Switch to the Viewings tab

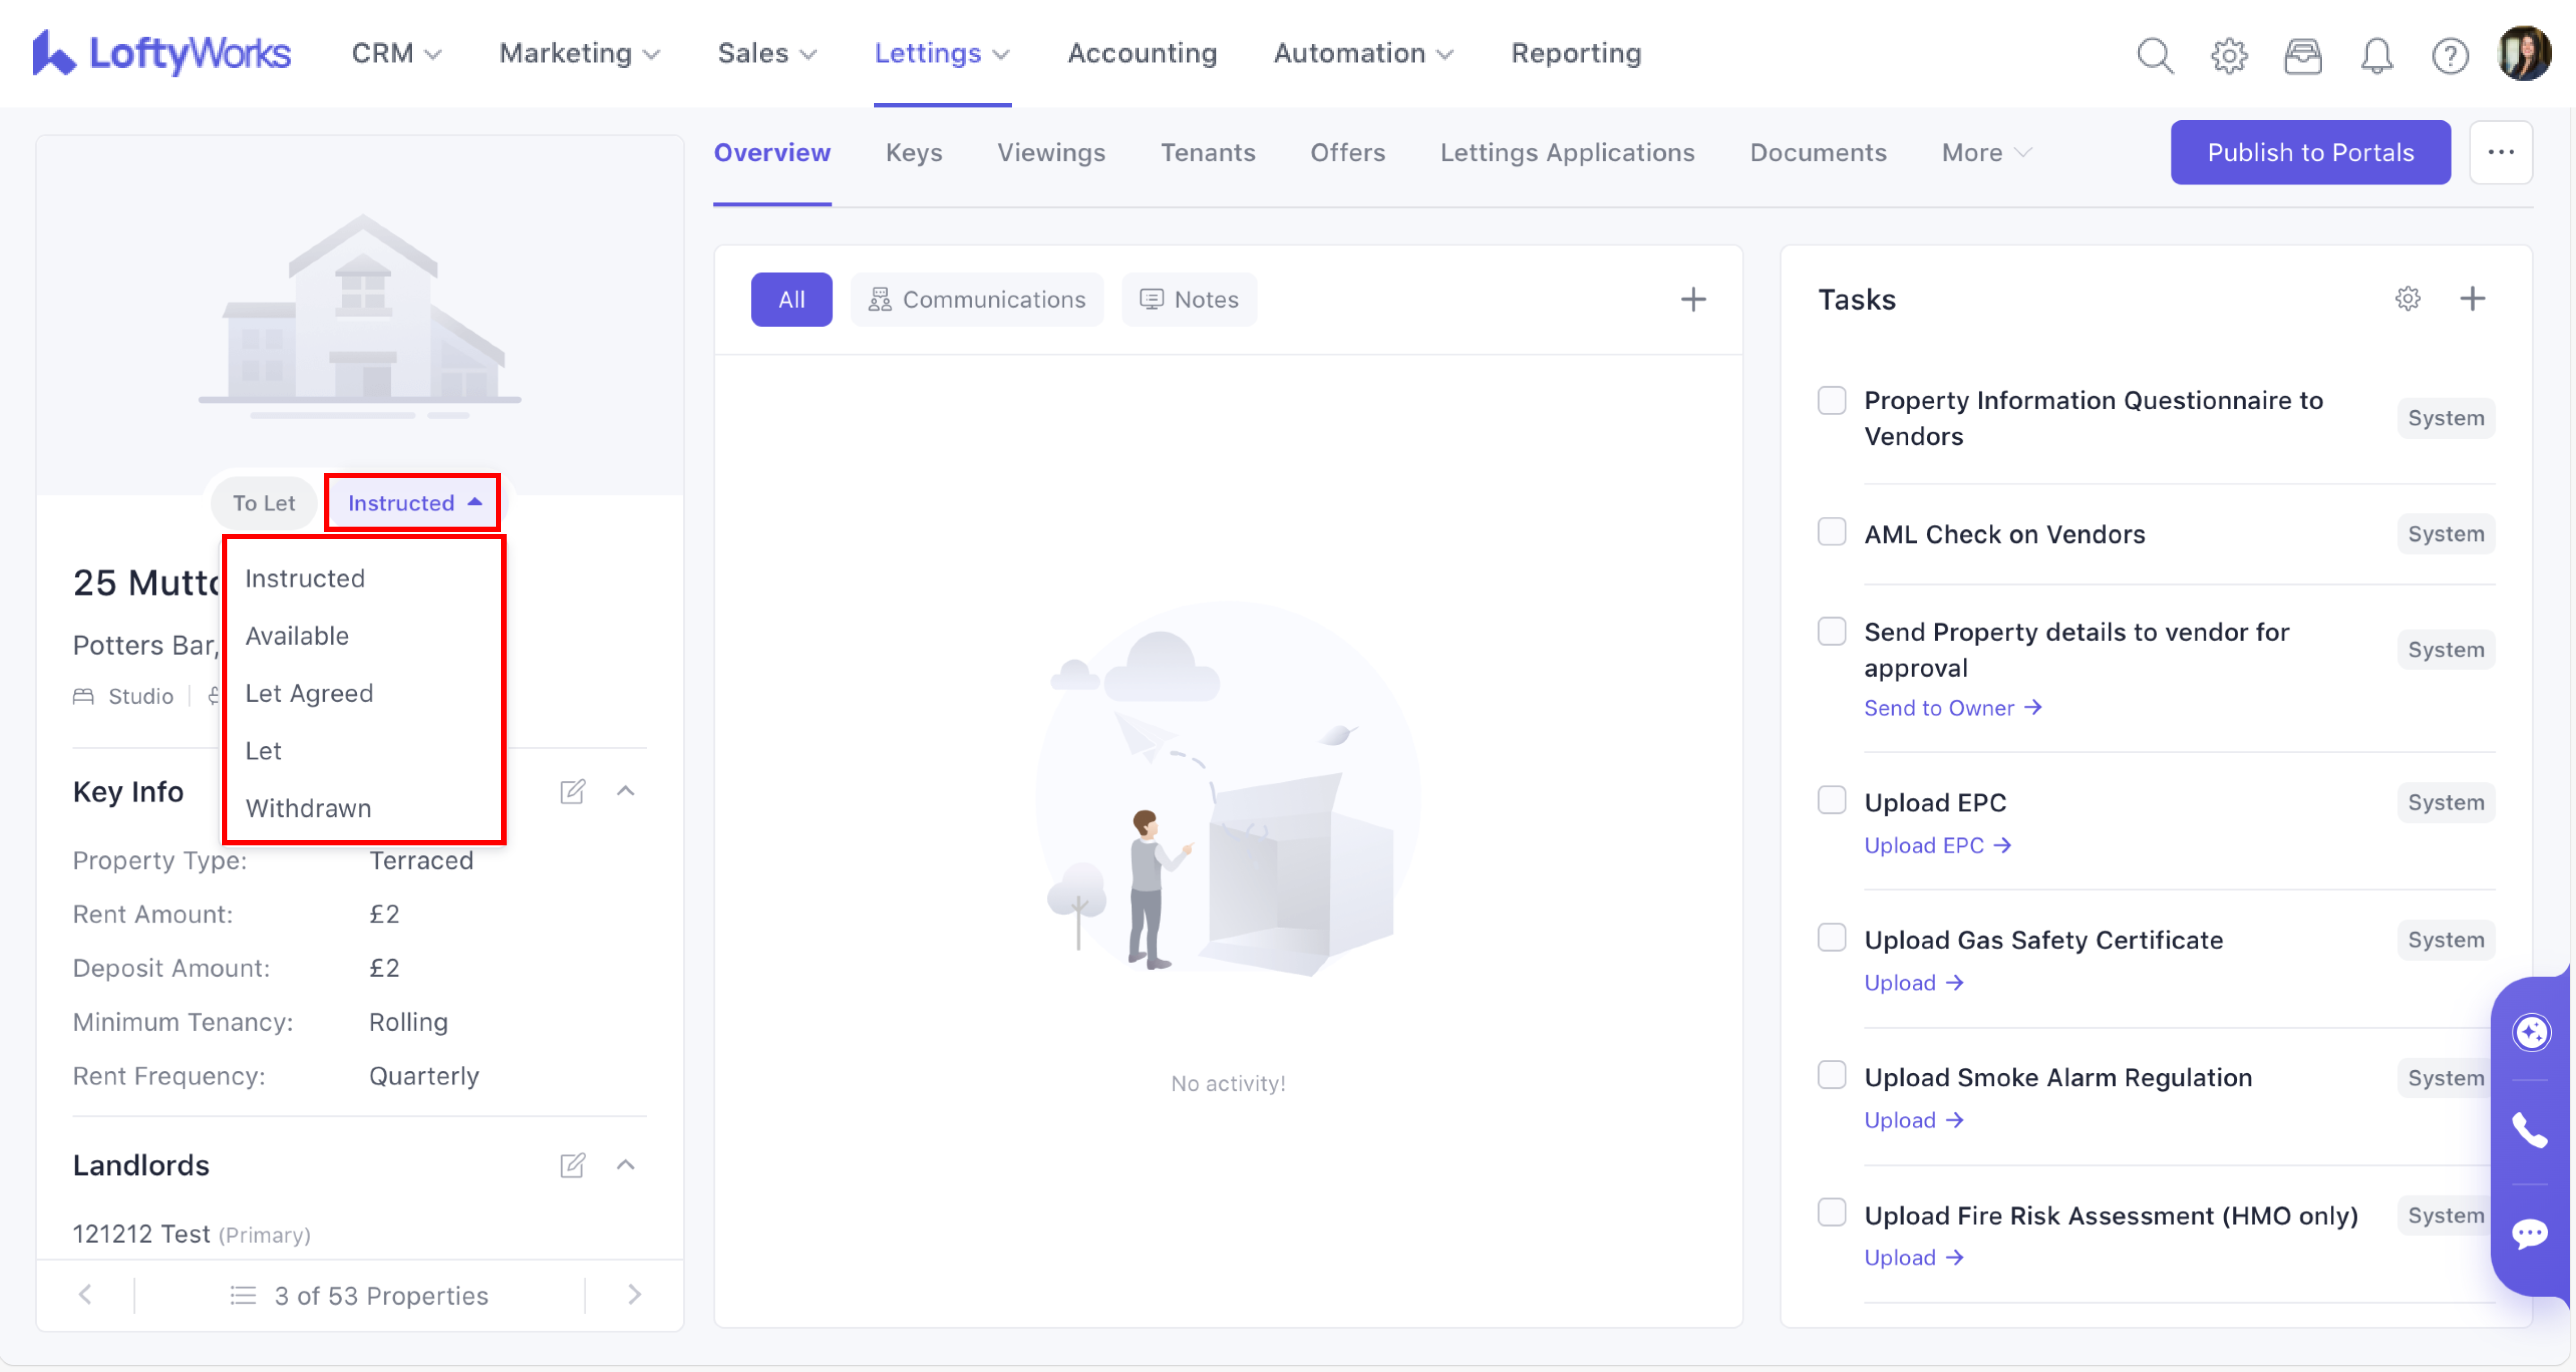tap(1050, 152)
